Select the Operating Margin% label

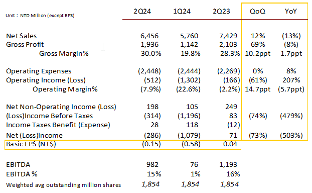click(65, 89)
